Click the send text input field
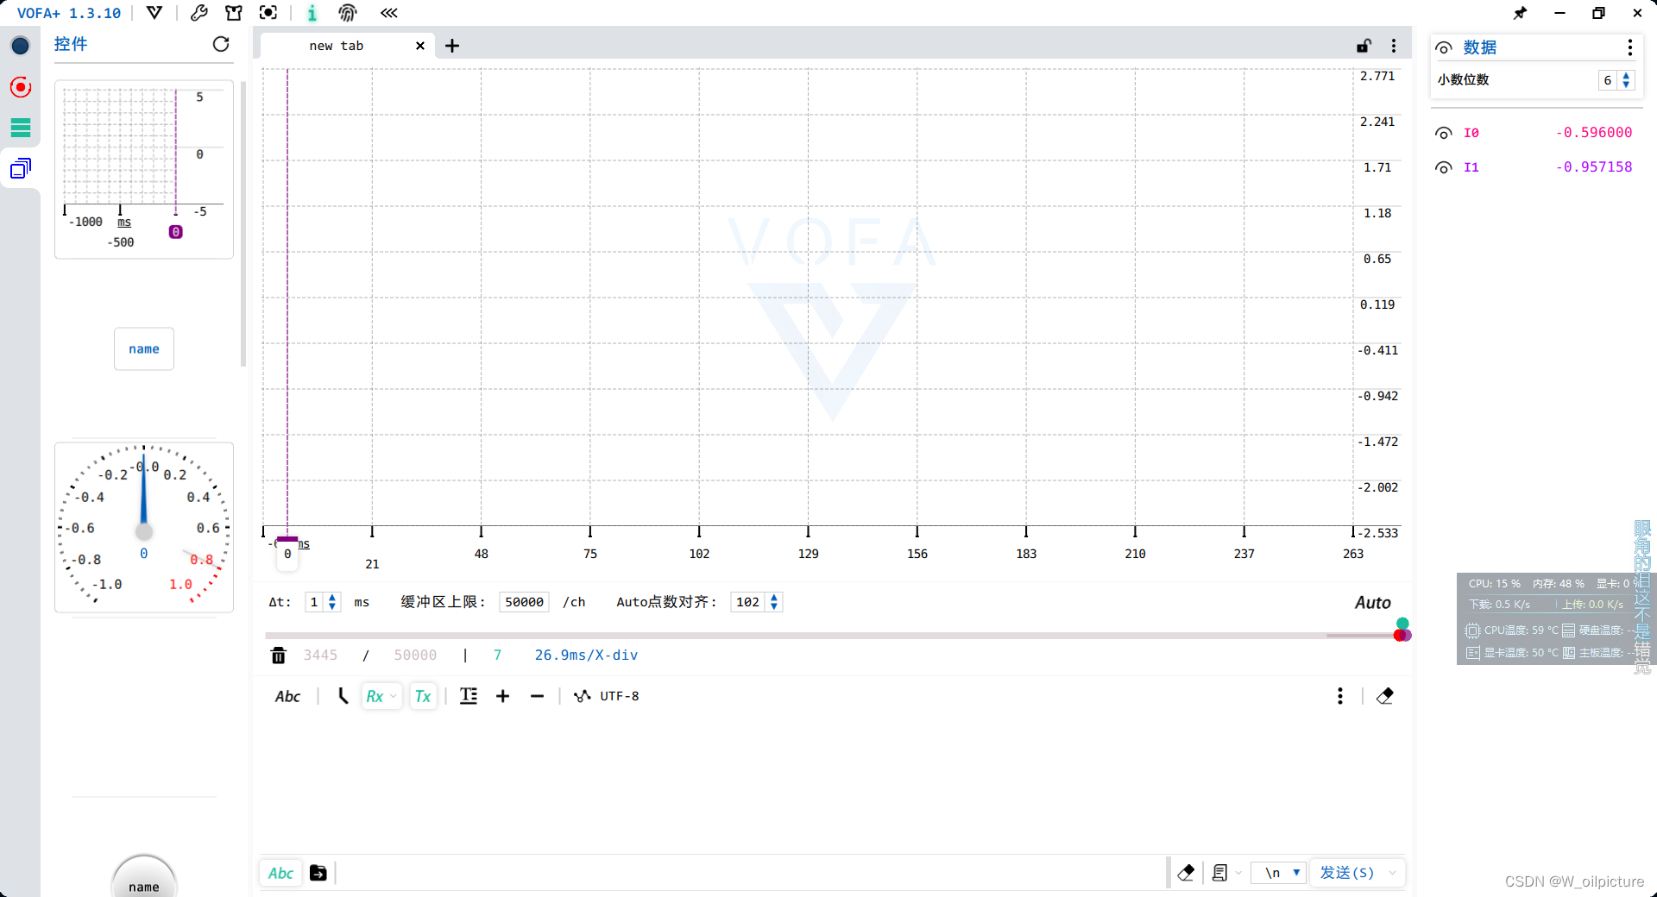This screenshot has height=897, width=1657. (x=749, y=873)
